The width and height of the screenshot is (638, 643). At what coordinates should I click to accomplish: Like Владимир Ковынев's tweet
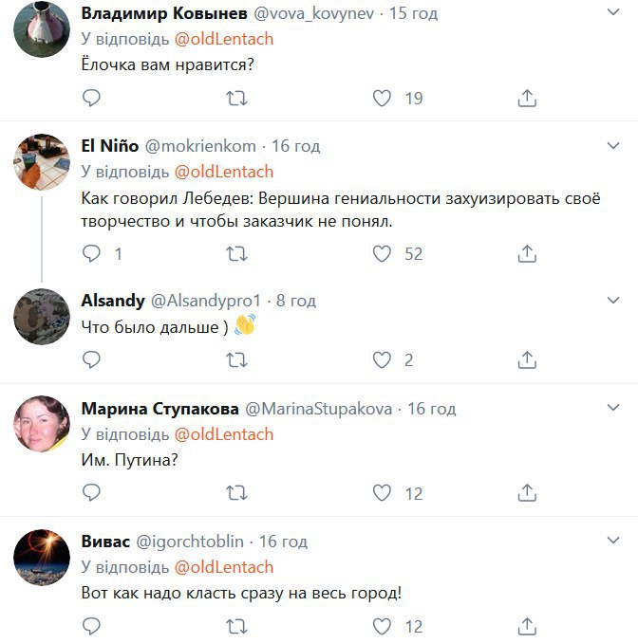[382, 98]
